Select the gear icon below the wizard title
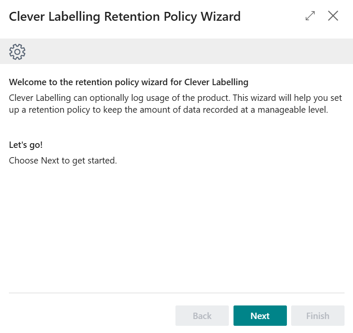 [x=17, y=51]
